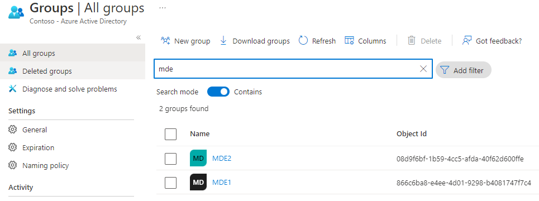This screenshot has height=201, width=539.
Task: Click the Columns settings icon
Action: (349, 41)
